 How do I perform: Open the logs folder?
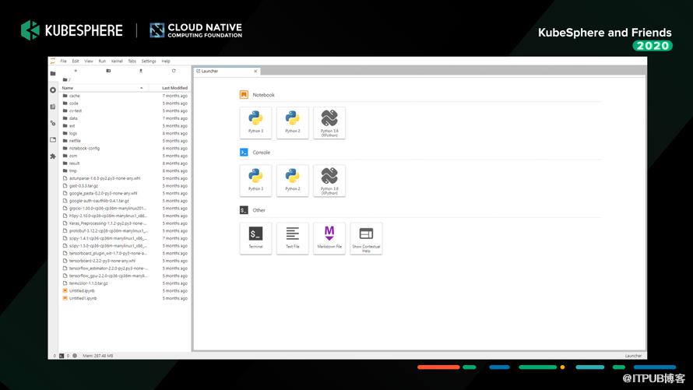(125, 133)
